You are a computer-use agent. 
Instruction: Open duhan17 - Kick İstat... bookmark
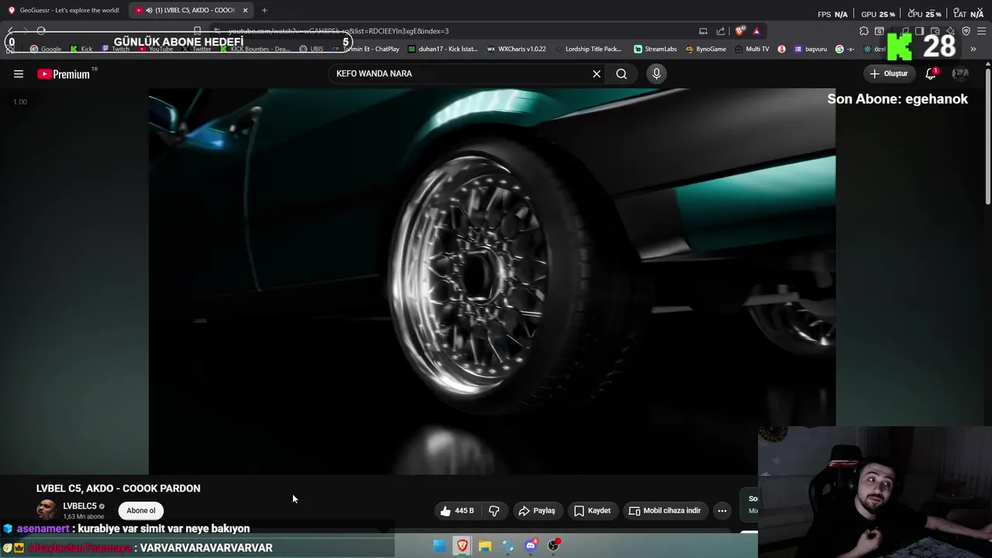[x=443, y=49]
